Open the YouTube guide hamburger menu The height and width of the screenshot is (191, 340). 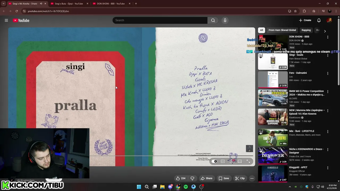click(6, 20)
